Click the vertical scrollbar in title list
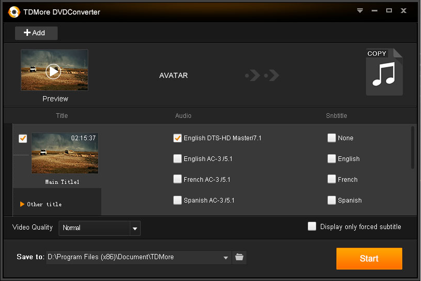This screenshot has height=281, width=421. 413,148
